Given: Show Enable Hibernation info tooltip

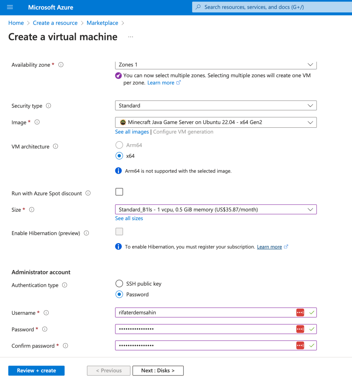Looking at the screenshot, I should coord(86,233).
